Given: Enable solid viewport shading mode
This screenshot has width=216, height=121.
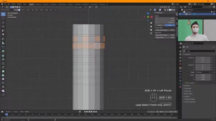Looking at the screenshot, I should coord(170,10).
